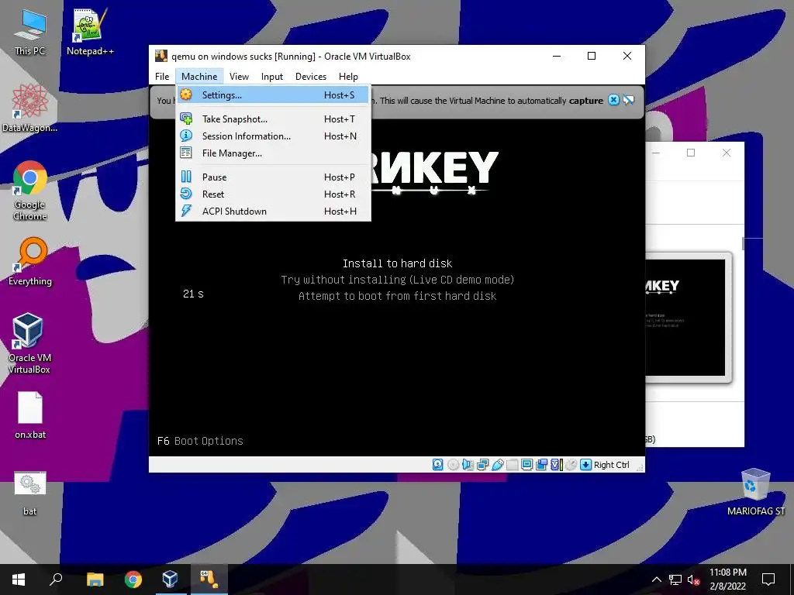
Task: Expand hidden system tray icons
Action: (x=656, y=580)
